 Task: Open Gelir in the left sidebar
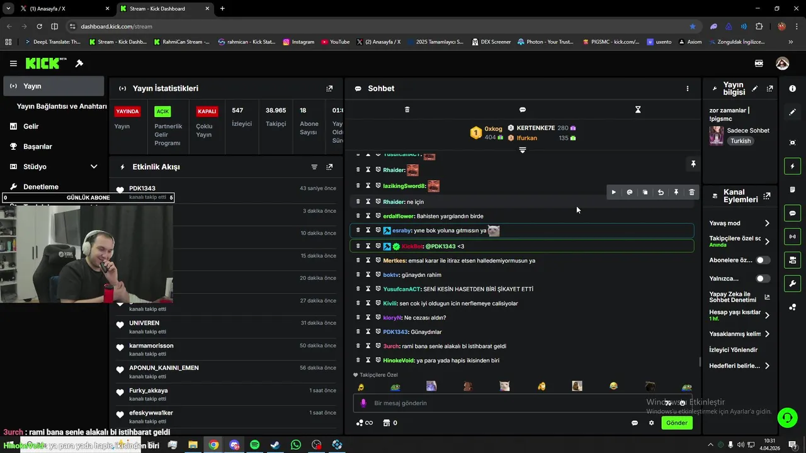tap(54, 126)
